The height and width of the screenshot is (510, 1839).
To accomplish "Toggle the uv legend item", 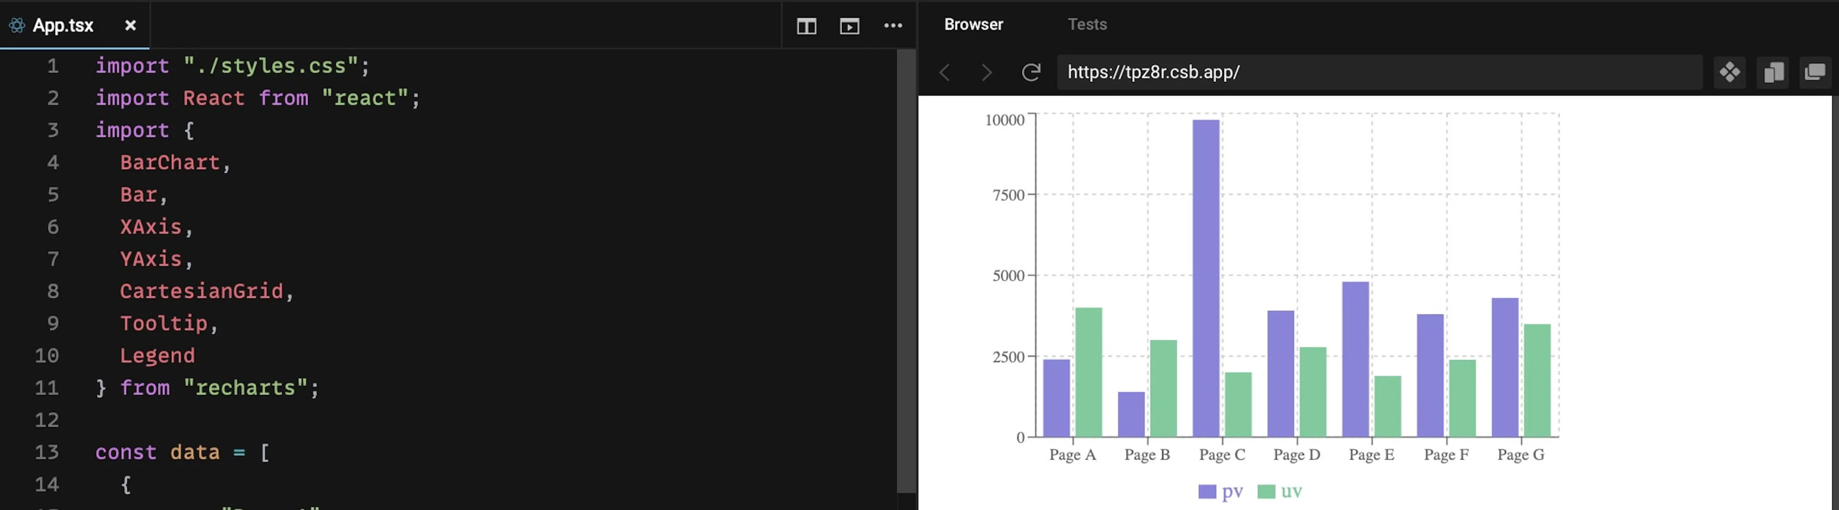I will point(1280,491).
